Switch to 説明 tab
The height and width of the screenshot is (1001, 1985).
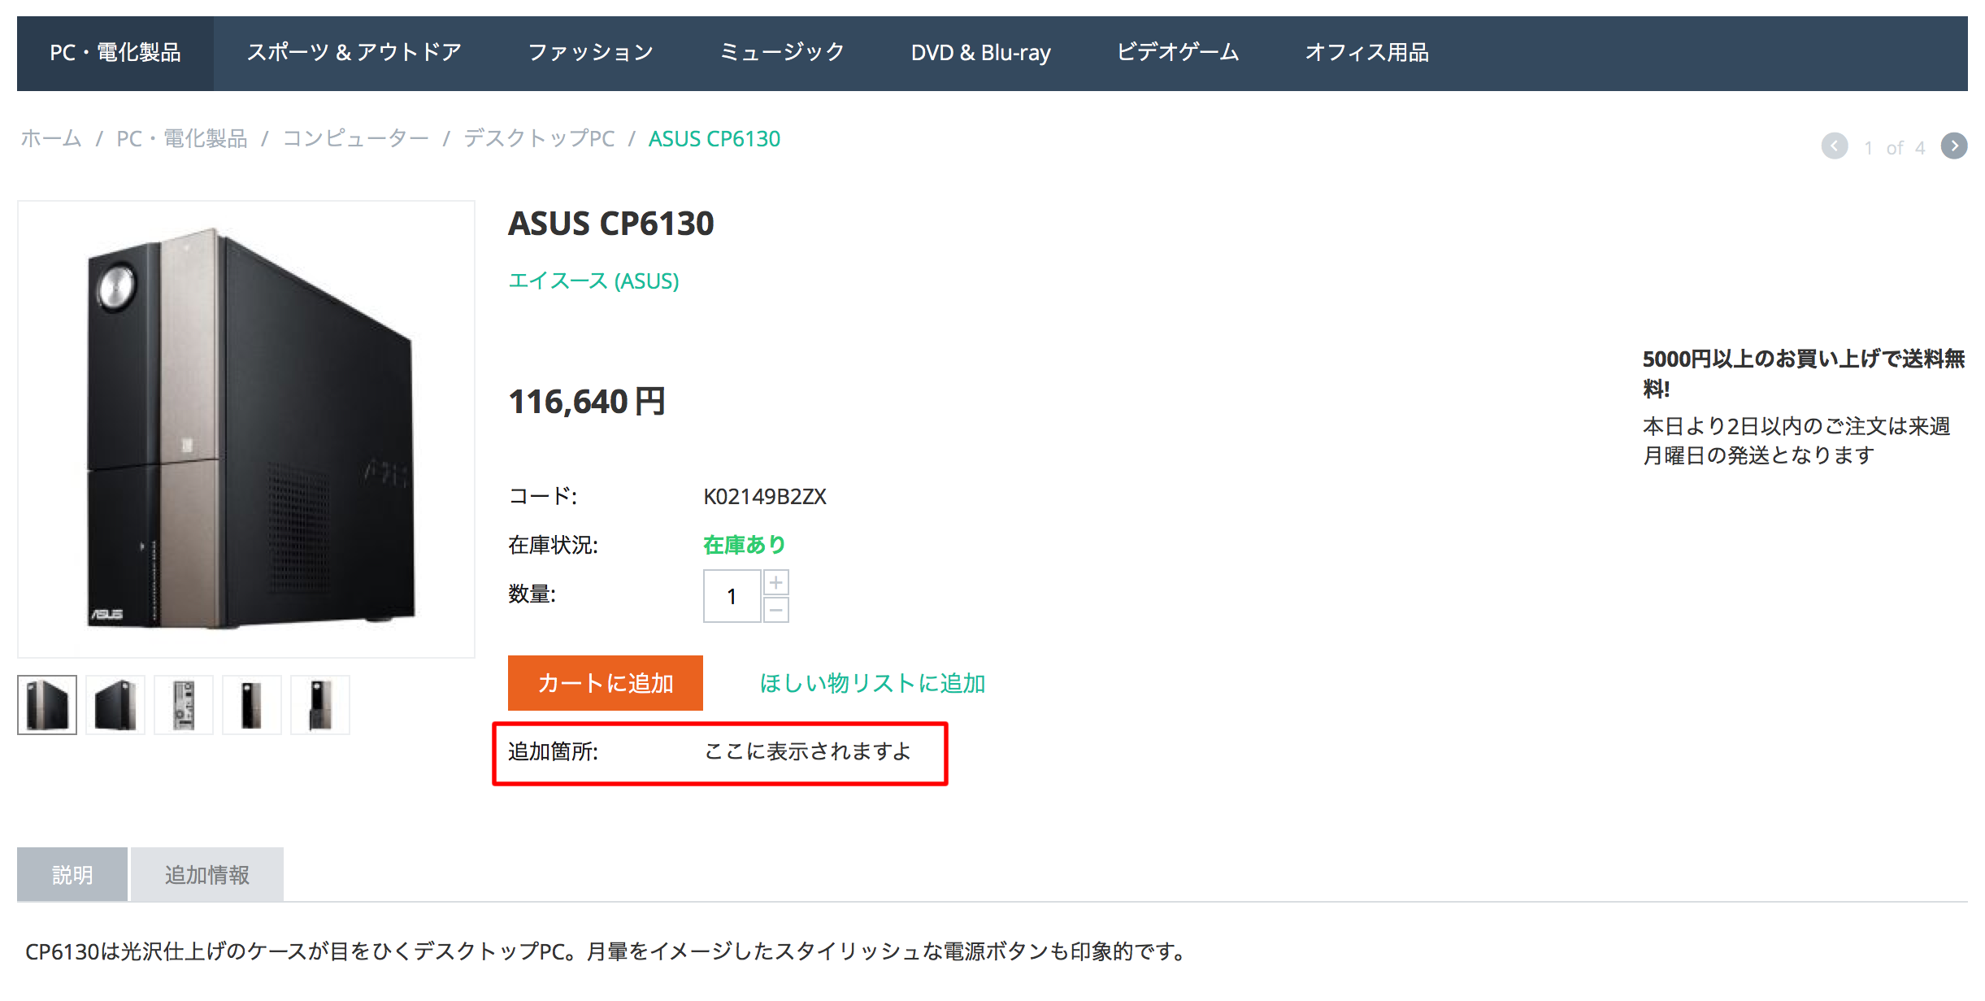click(72, 874)
